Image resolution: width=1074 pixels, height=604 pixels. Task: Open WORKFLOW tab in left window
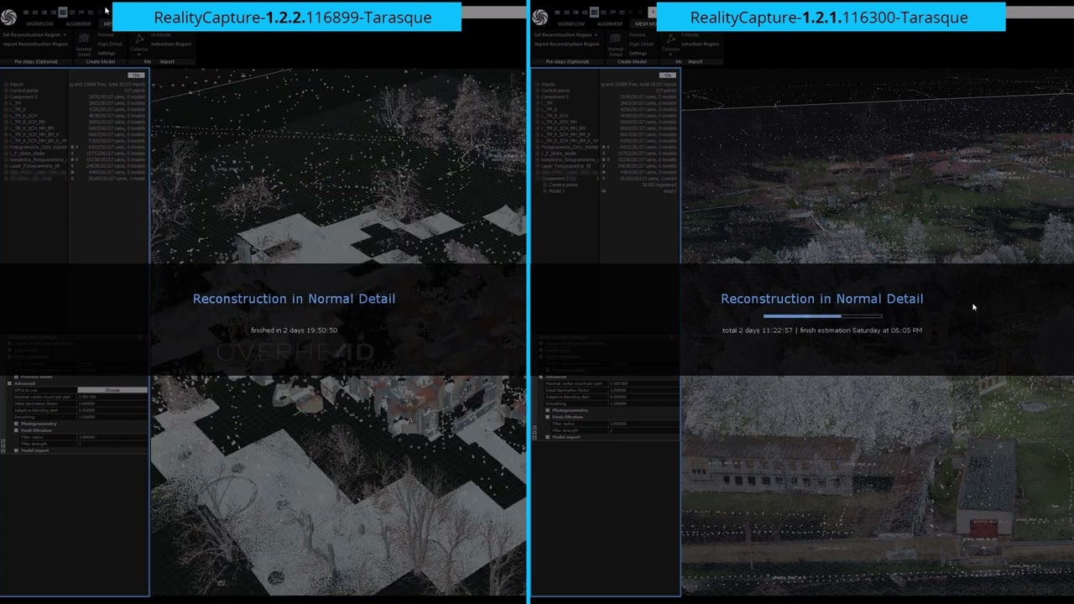pyautogui.click(x=39, y=24)
